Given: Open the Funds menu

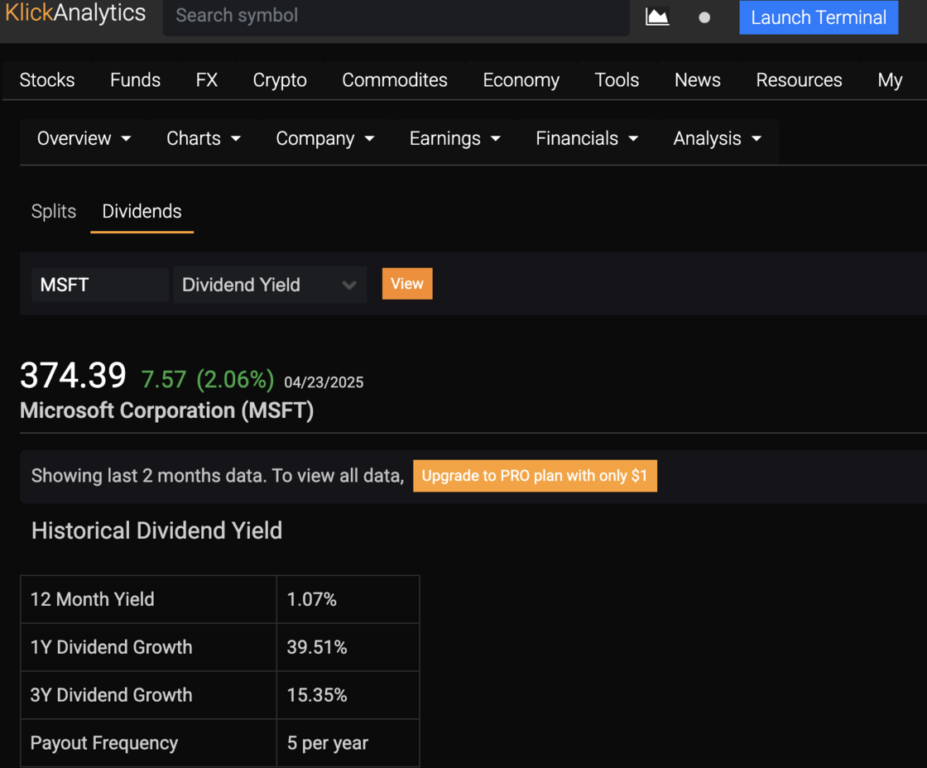Looking at the screenshot, I should coord(136,79).
